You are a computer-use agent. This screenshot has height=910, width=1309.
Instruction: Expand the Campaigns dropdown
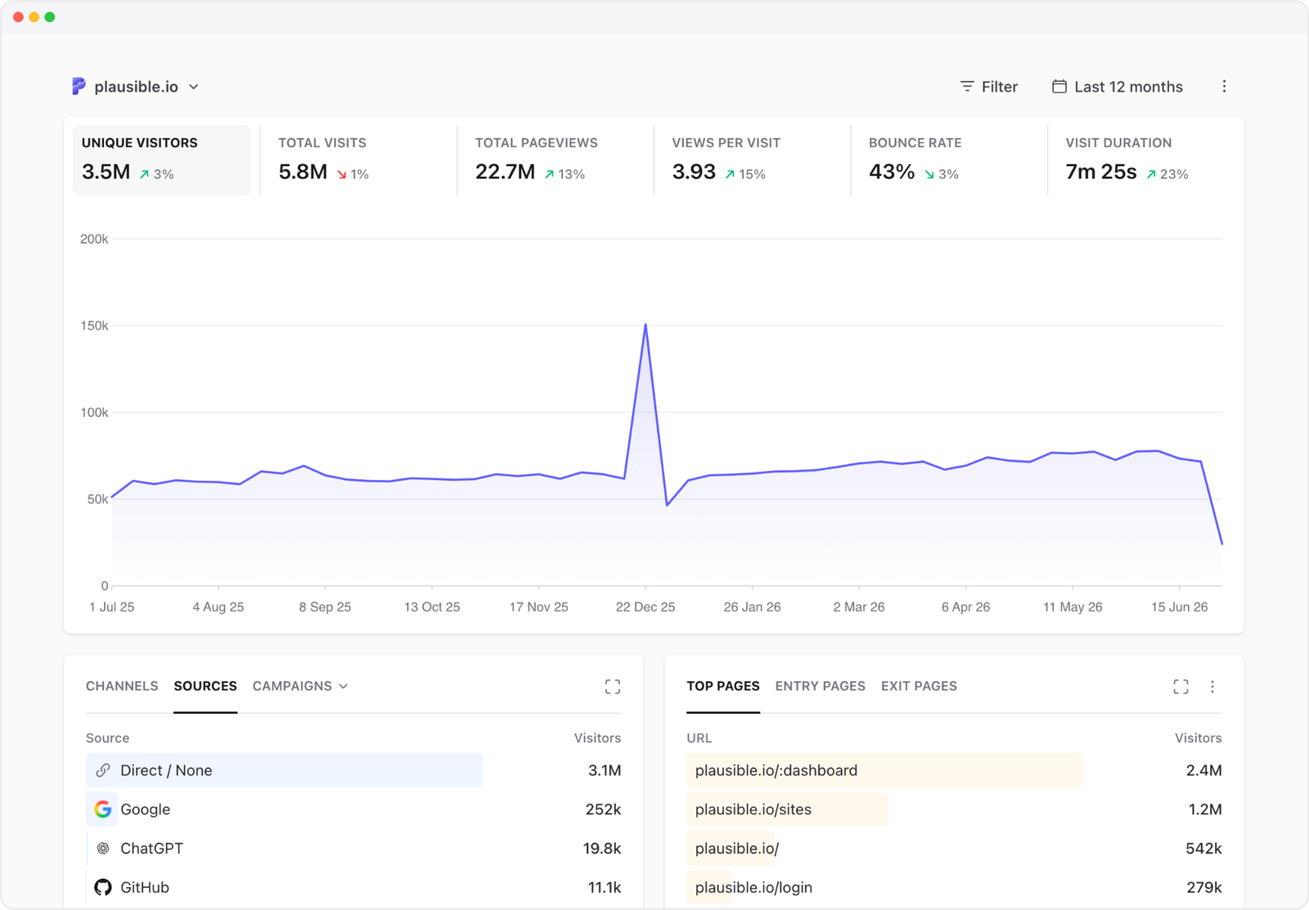300,686
